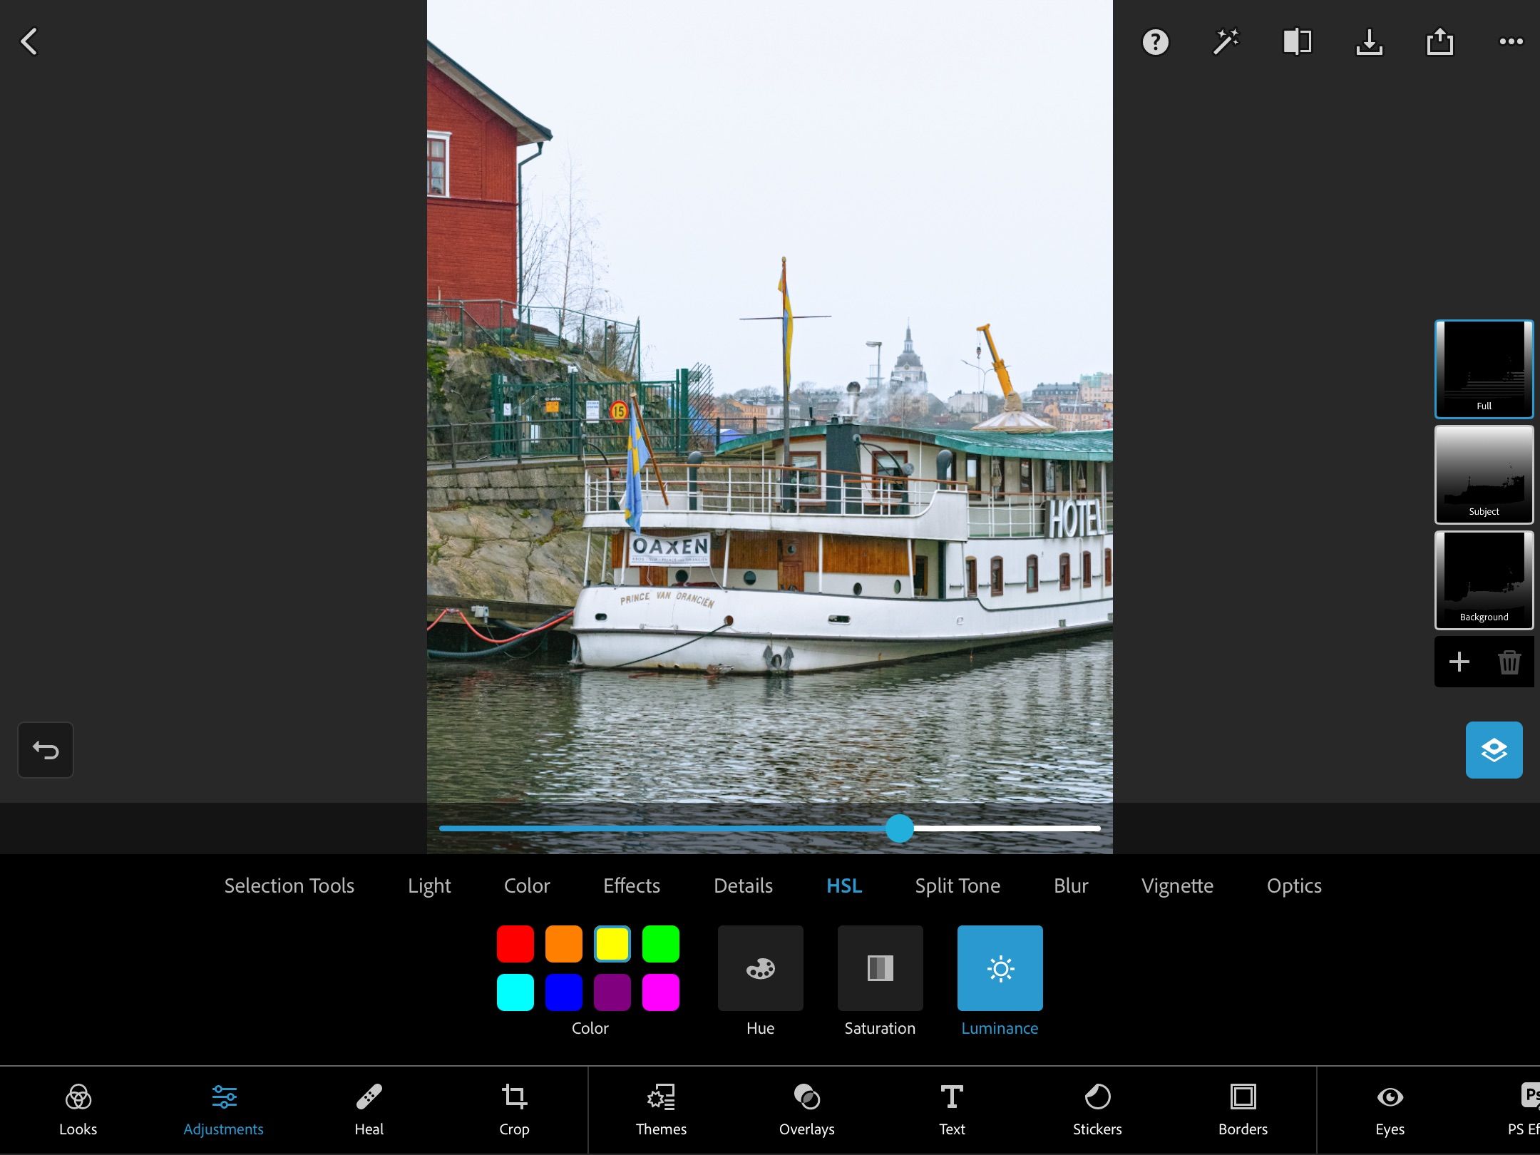
Task: Open the layer masking panel
Action: (x=1494, y=749)
